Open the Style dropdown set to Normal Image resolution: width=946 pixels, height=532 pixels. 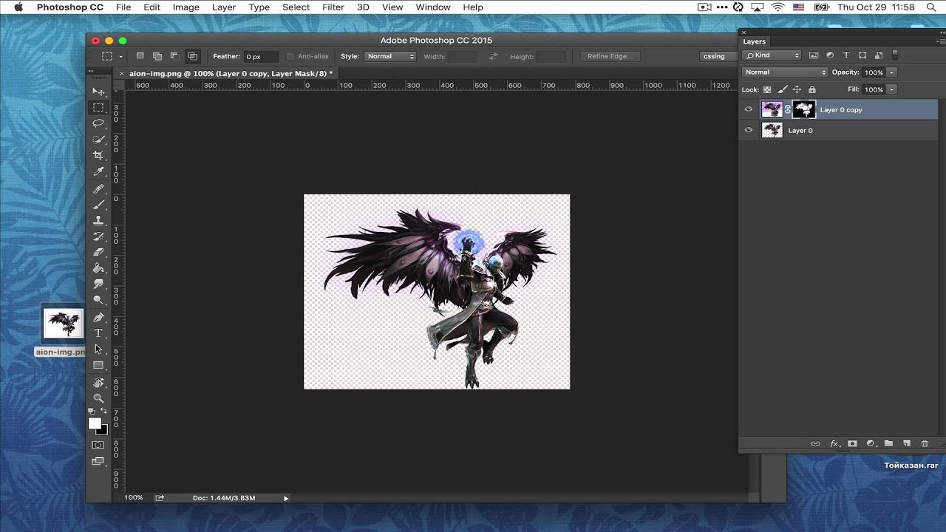click(x=390, y=56)
